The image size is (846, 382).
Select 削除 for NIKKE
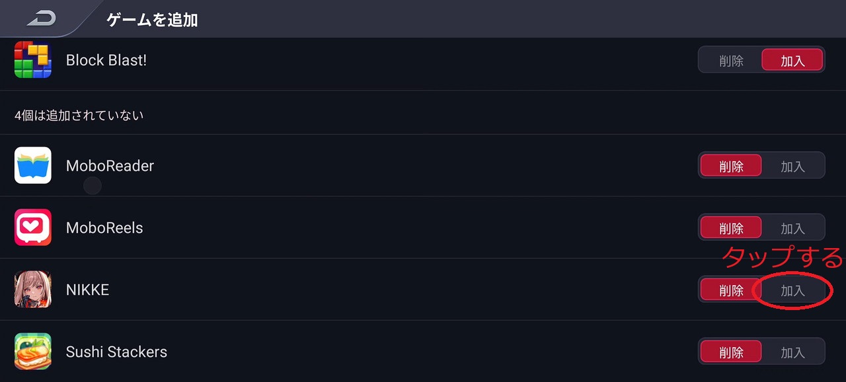[731, 290]
